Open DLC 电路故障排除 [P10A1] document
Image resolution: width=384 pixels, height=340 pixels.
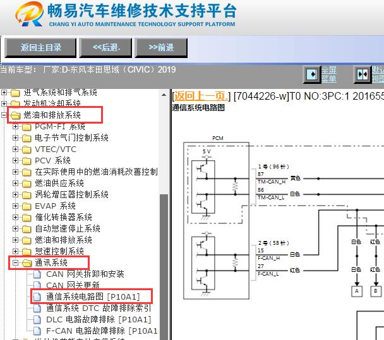coord(99,319)
